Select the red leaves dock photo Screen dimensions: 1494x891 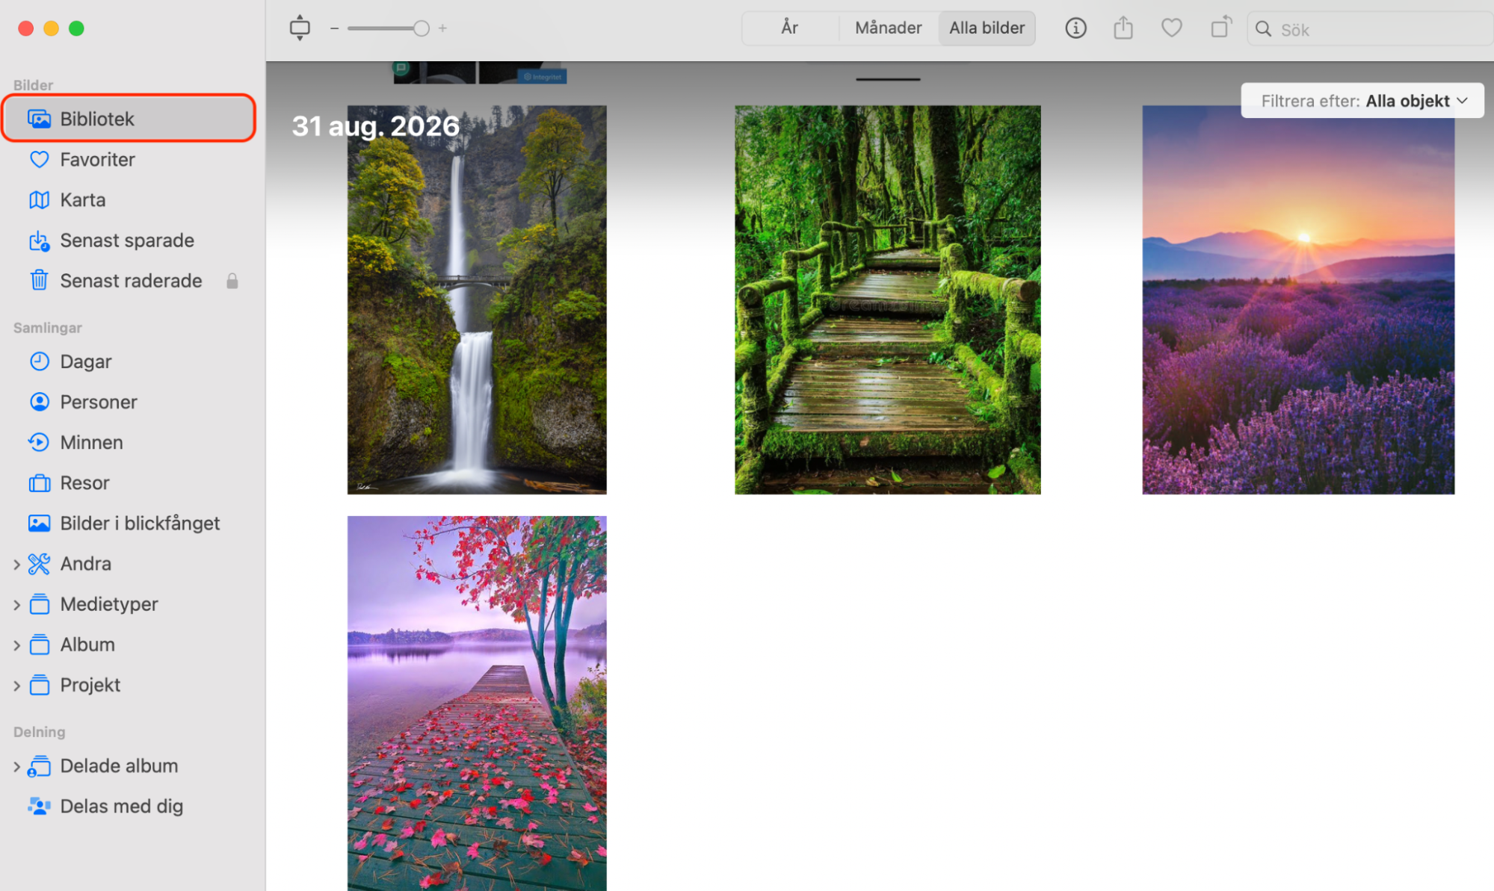tap(477, 703)
